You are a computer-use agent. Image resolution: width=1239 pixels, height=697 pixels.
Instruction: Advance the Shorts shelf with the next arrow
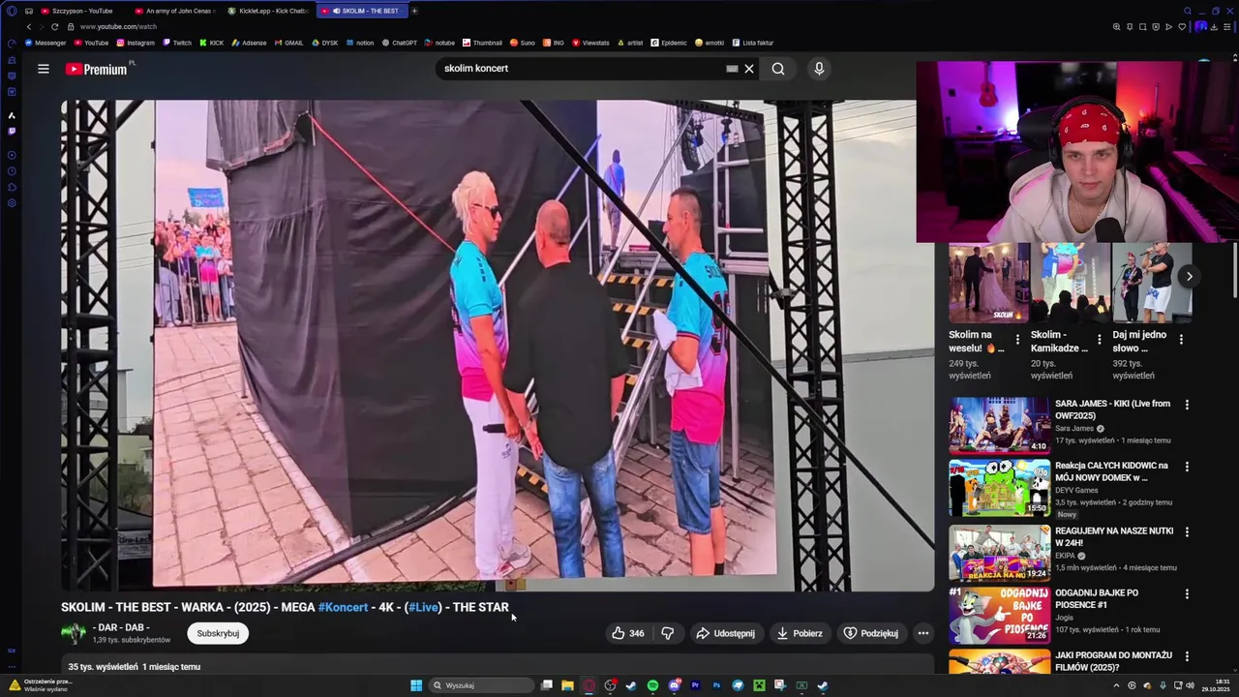tap(1189, 277)
